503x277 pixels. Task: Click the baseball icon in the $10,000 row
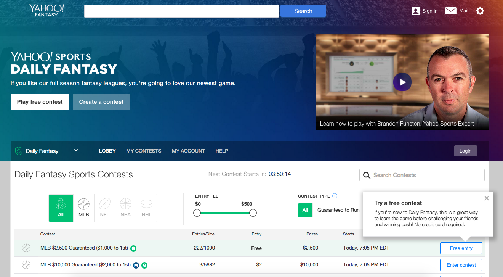click(26, 265)
